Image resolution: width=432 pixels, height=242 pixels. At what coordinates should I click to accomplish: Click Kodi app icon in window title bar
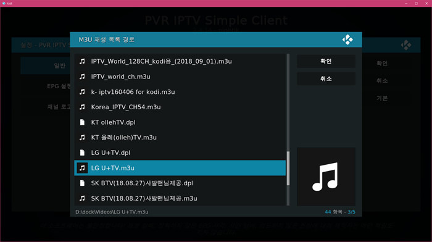pyautogui.click(x=4, y=3)
